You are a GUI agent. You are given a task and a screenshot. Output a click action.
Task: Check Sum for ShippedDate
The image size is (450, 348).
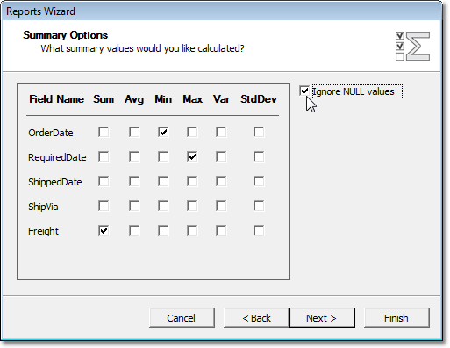coord(104,181)
